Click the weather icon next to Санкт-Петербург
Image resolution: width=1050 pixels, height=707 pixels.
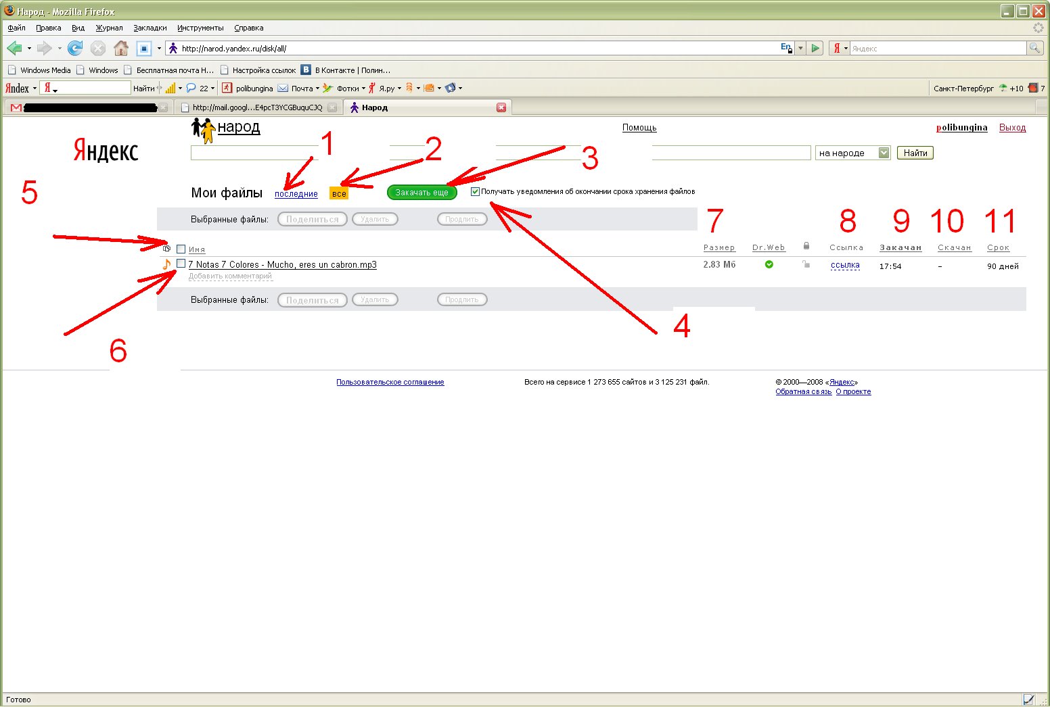(1003, 88)
